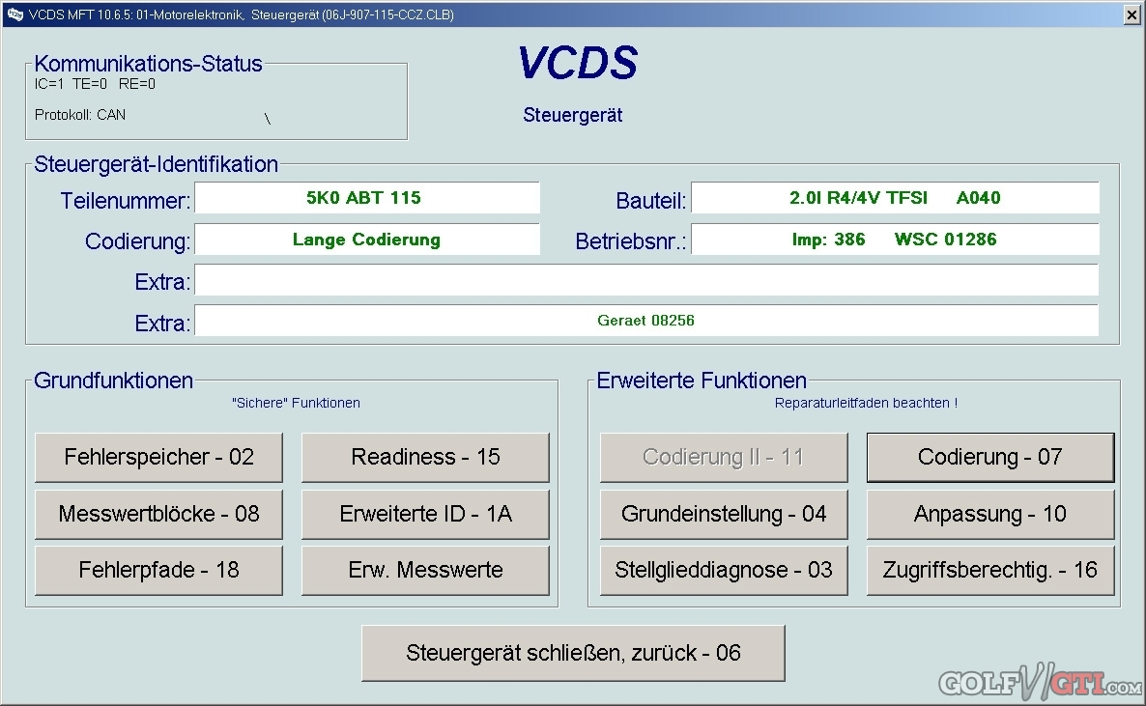Click the large VCDS heading

pyautogui.click(x=578, y=62)
